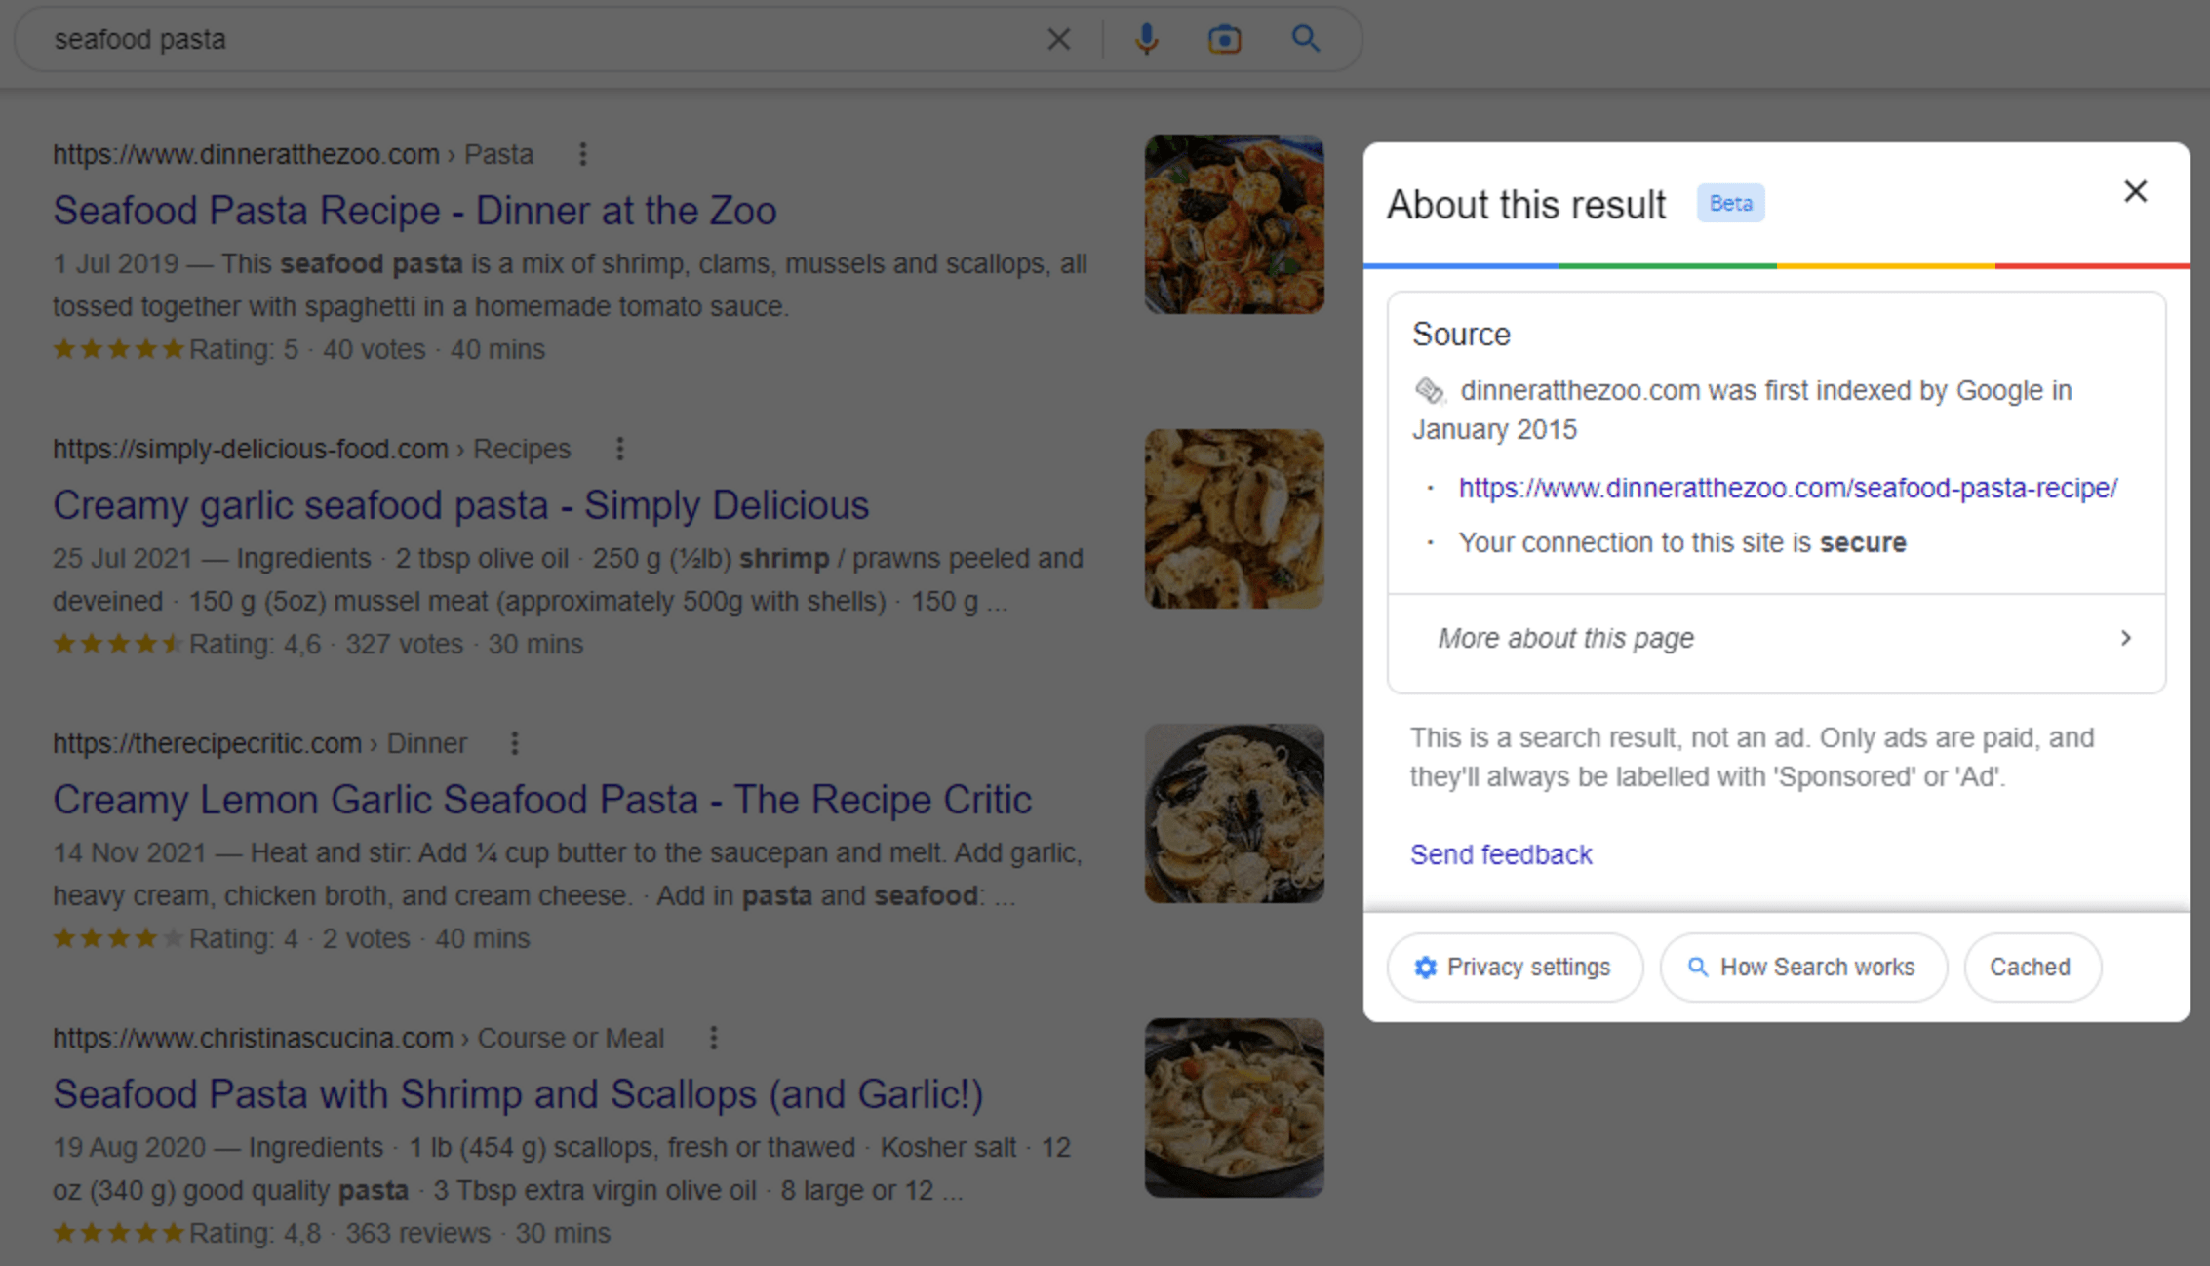Open the dinneratthezoo seafood-pasta-recipe URL in the panel
Screen dimensions: 2210x1266
[x=1786, y=489]
